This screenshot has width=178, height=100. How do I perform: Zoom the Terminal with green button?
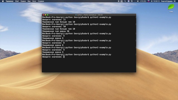point(48,15)
